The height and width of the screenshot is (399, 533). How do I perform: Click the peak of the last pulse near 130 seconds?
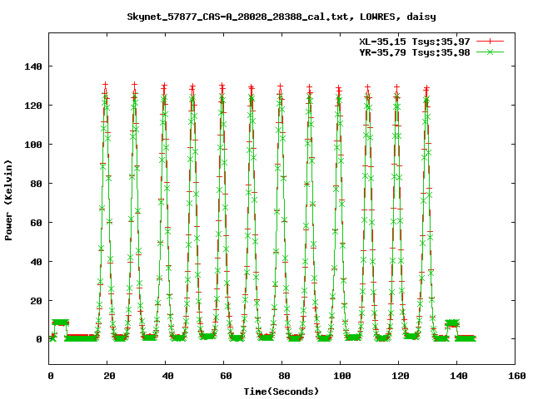(x=426, y=88)
